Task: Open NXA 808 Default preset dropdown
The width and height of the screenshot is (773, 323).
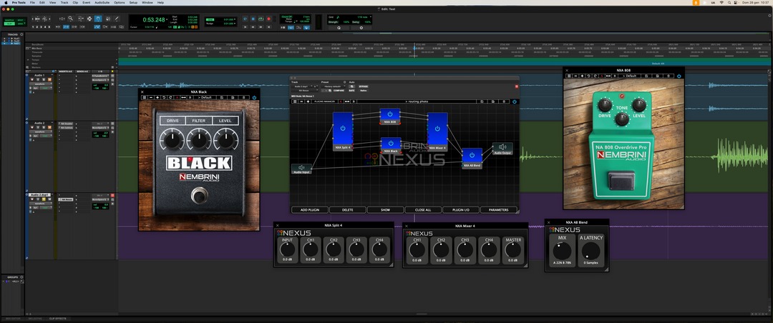Action: click(x=631, y=76)
